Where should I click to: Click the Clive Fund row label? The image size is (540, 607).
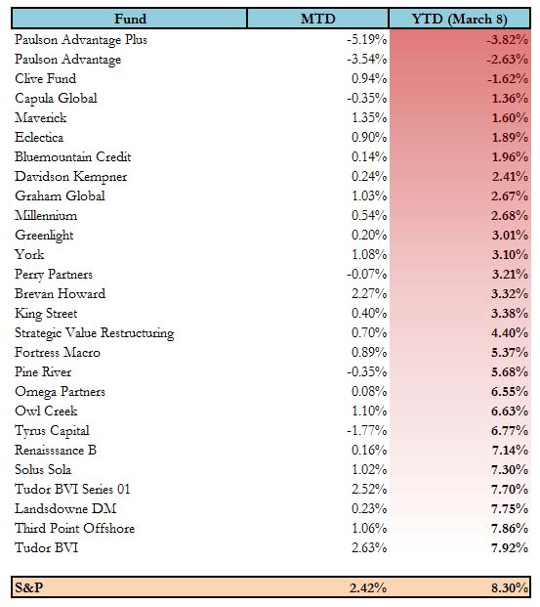coord(45,78)
